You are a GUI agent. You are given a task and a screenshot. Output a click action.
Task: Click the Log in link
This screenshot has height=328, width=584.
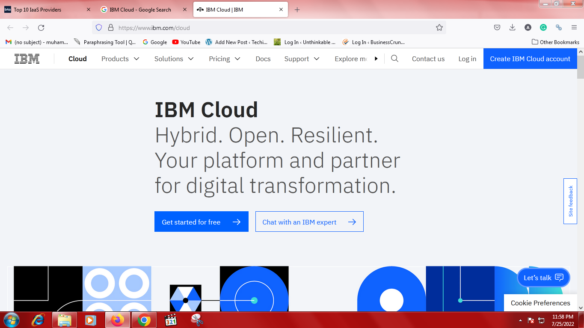[x=467, y=59]
